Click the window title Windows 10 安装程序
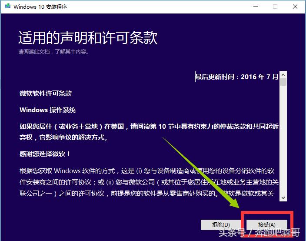306x241 pixels. pos(40,7)
